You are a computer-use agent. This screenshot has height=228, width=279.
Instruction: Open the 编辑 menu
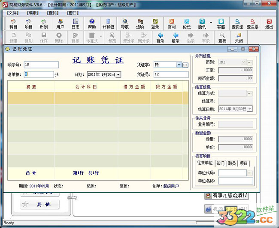tap(33, 13)
